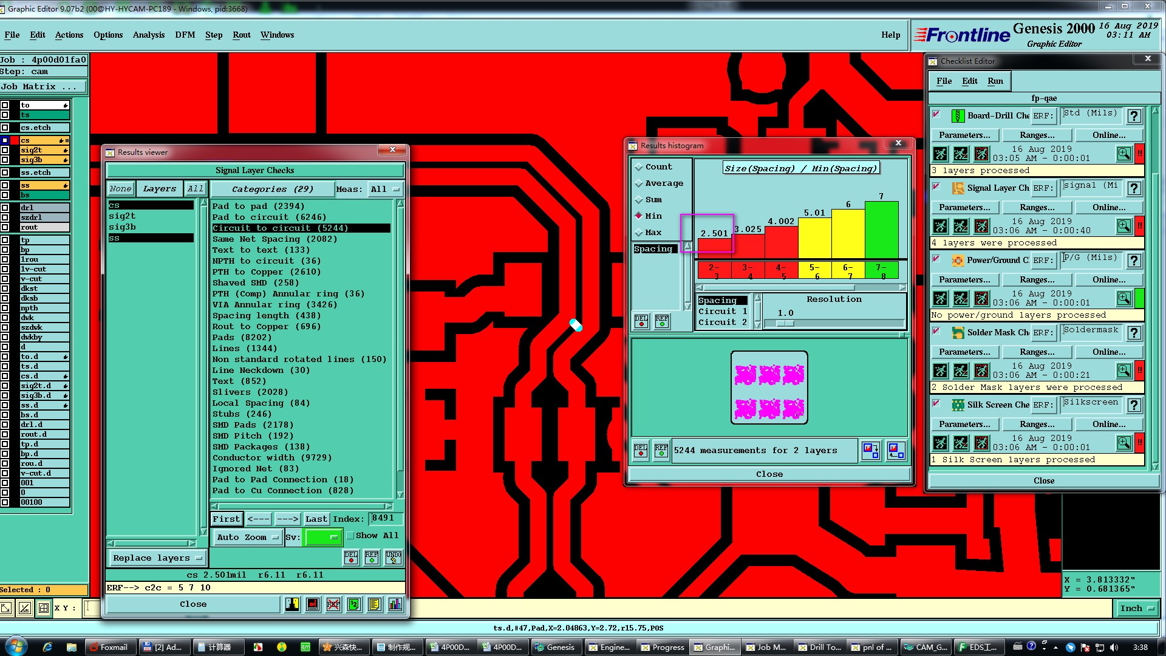
Task: Click Ranges button for Board-Drill Checks
Action: [x=1037, y=135]
